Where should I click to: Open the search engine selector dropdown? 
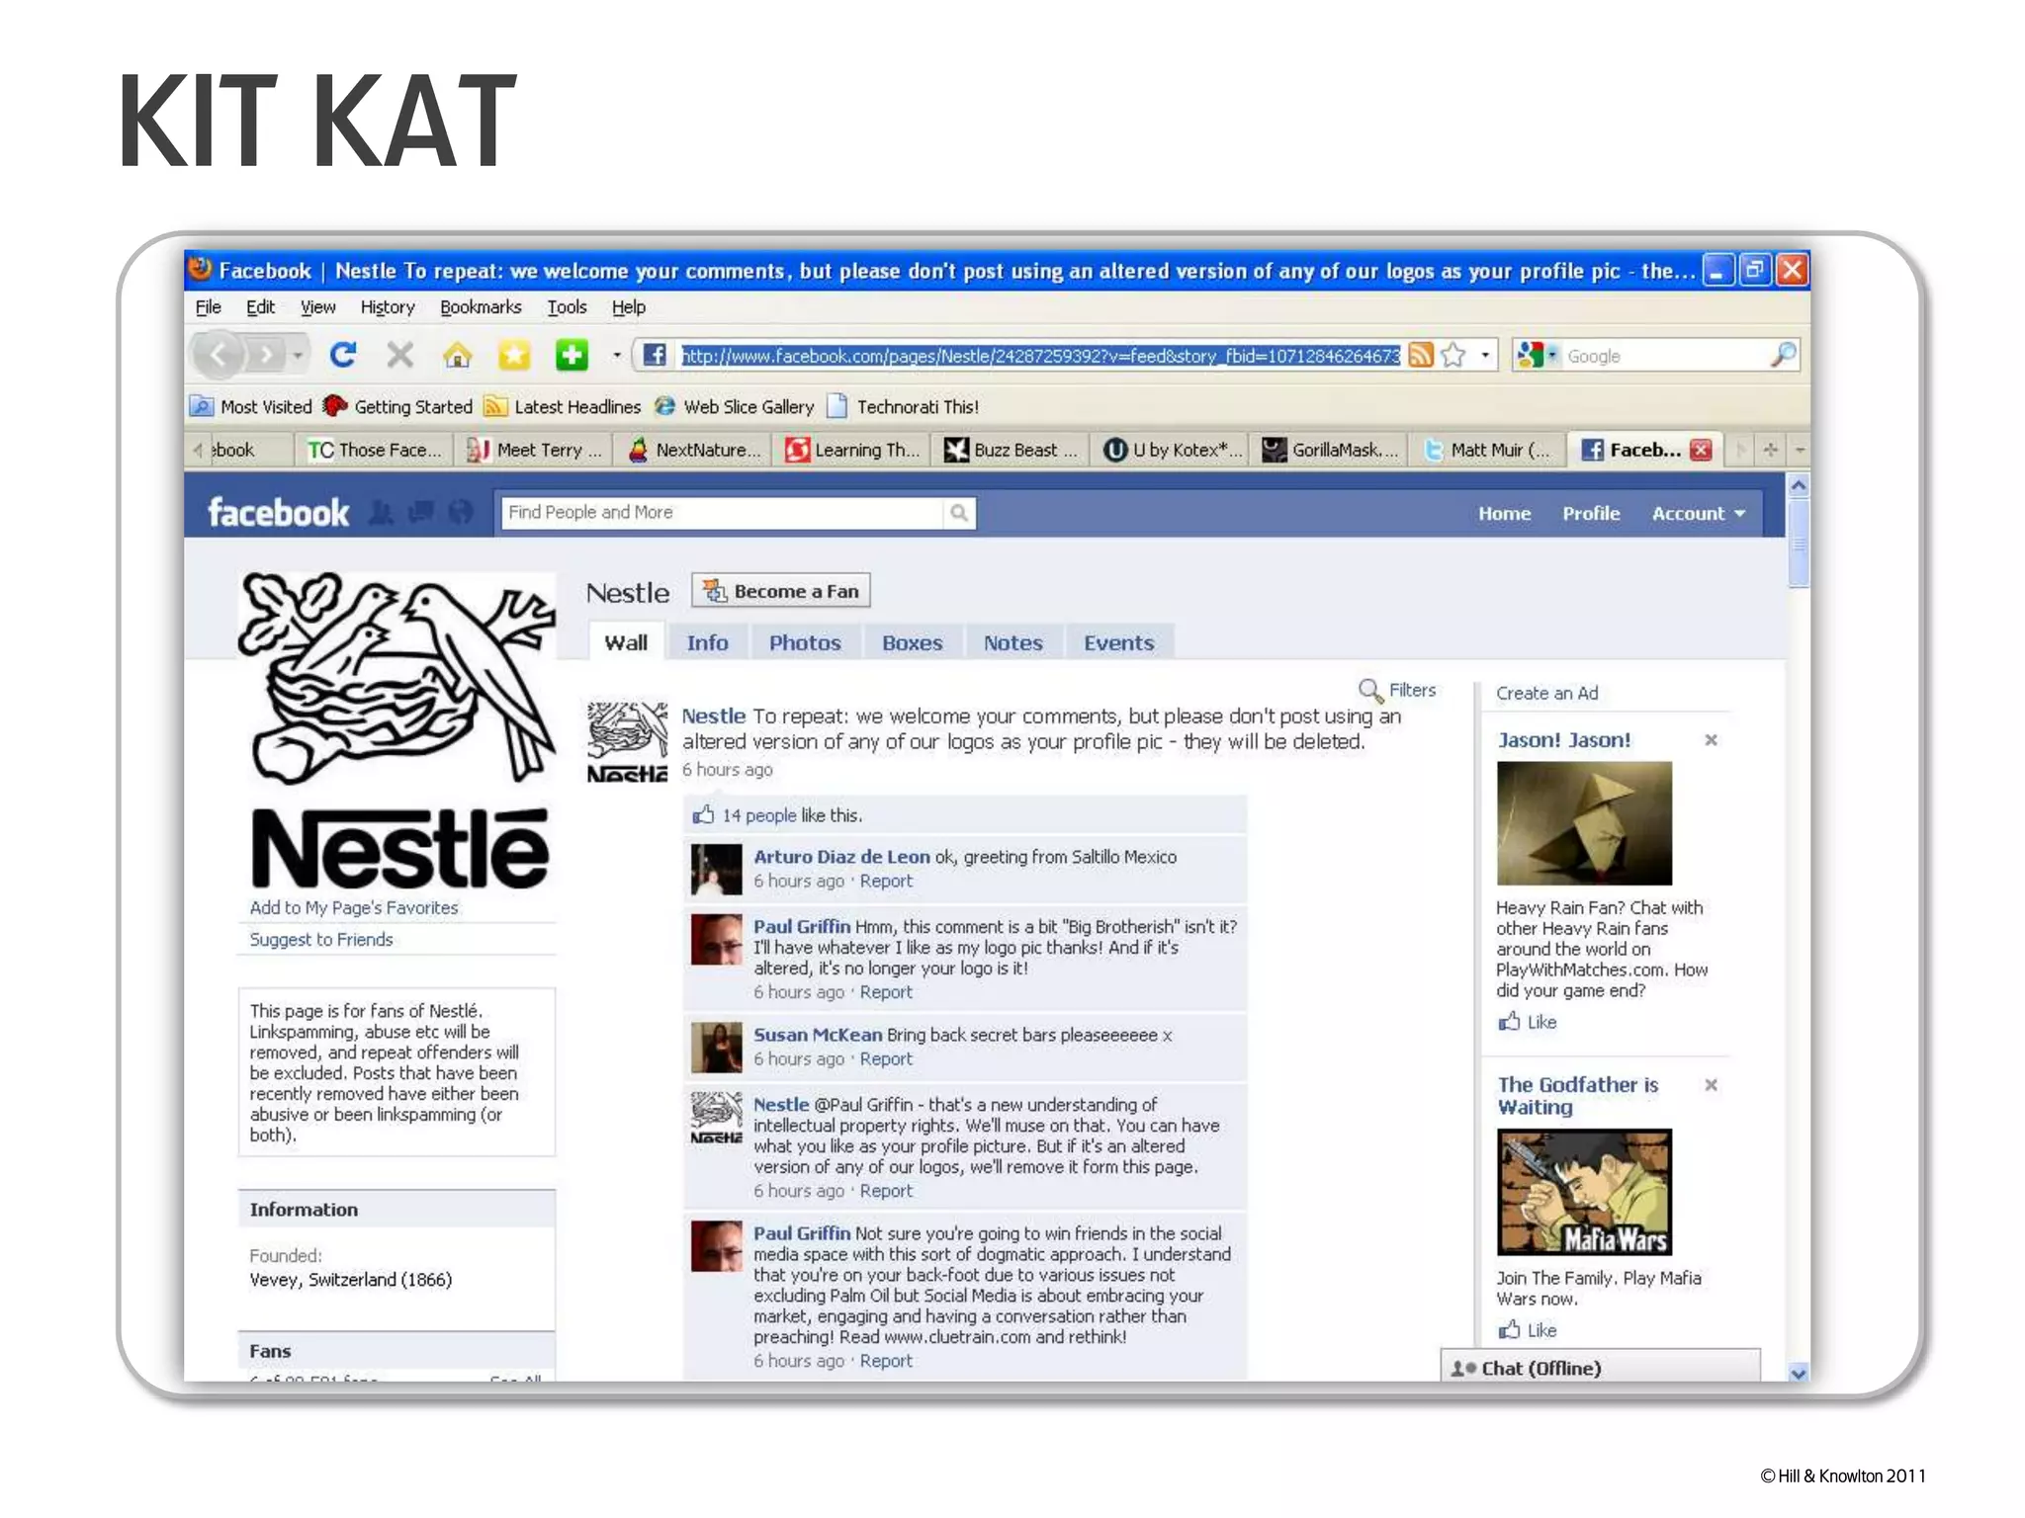coord(1538,355)
